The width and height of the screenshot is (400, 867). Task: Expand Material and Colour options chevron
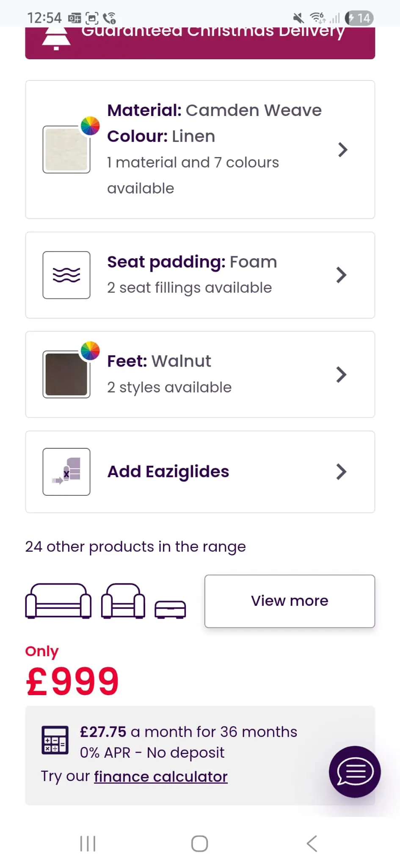pos(342,150)
